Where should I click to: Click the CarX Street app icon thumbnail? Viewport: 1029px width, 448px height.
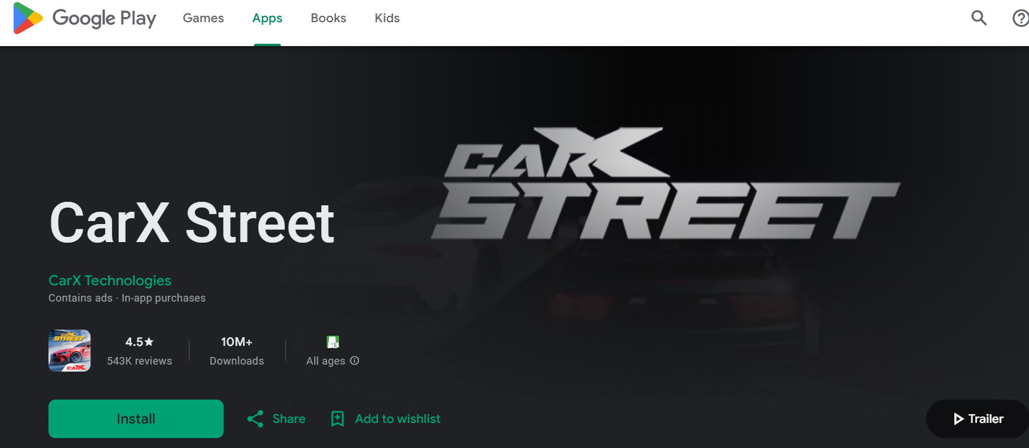pyautogui.click(x=69, y=351)
